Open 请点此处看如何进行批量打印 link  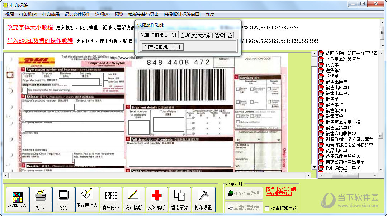[281, 191]
